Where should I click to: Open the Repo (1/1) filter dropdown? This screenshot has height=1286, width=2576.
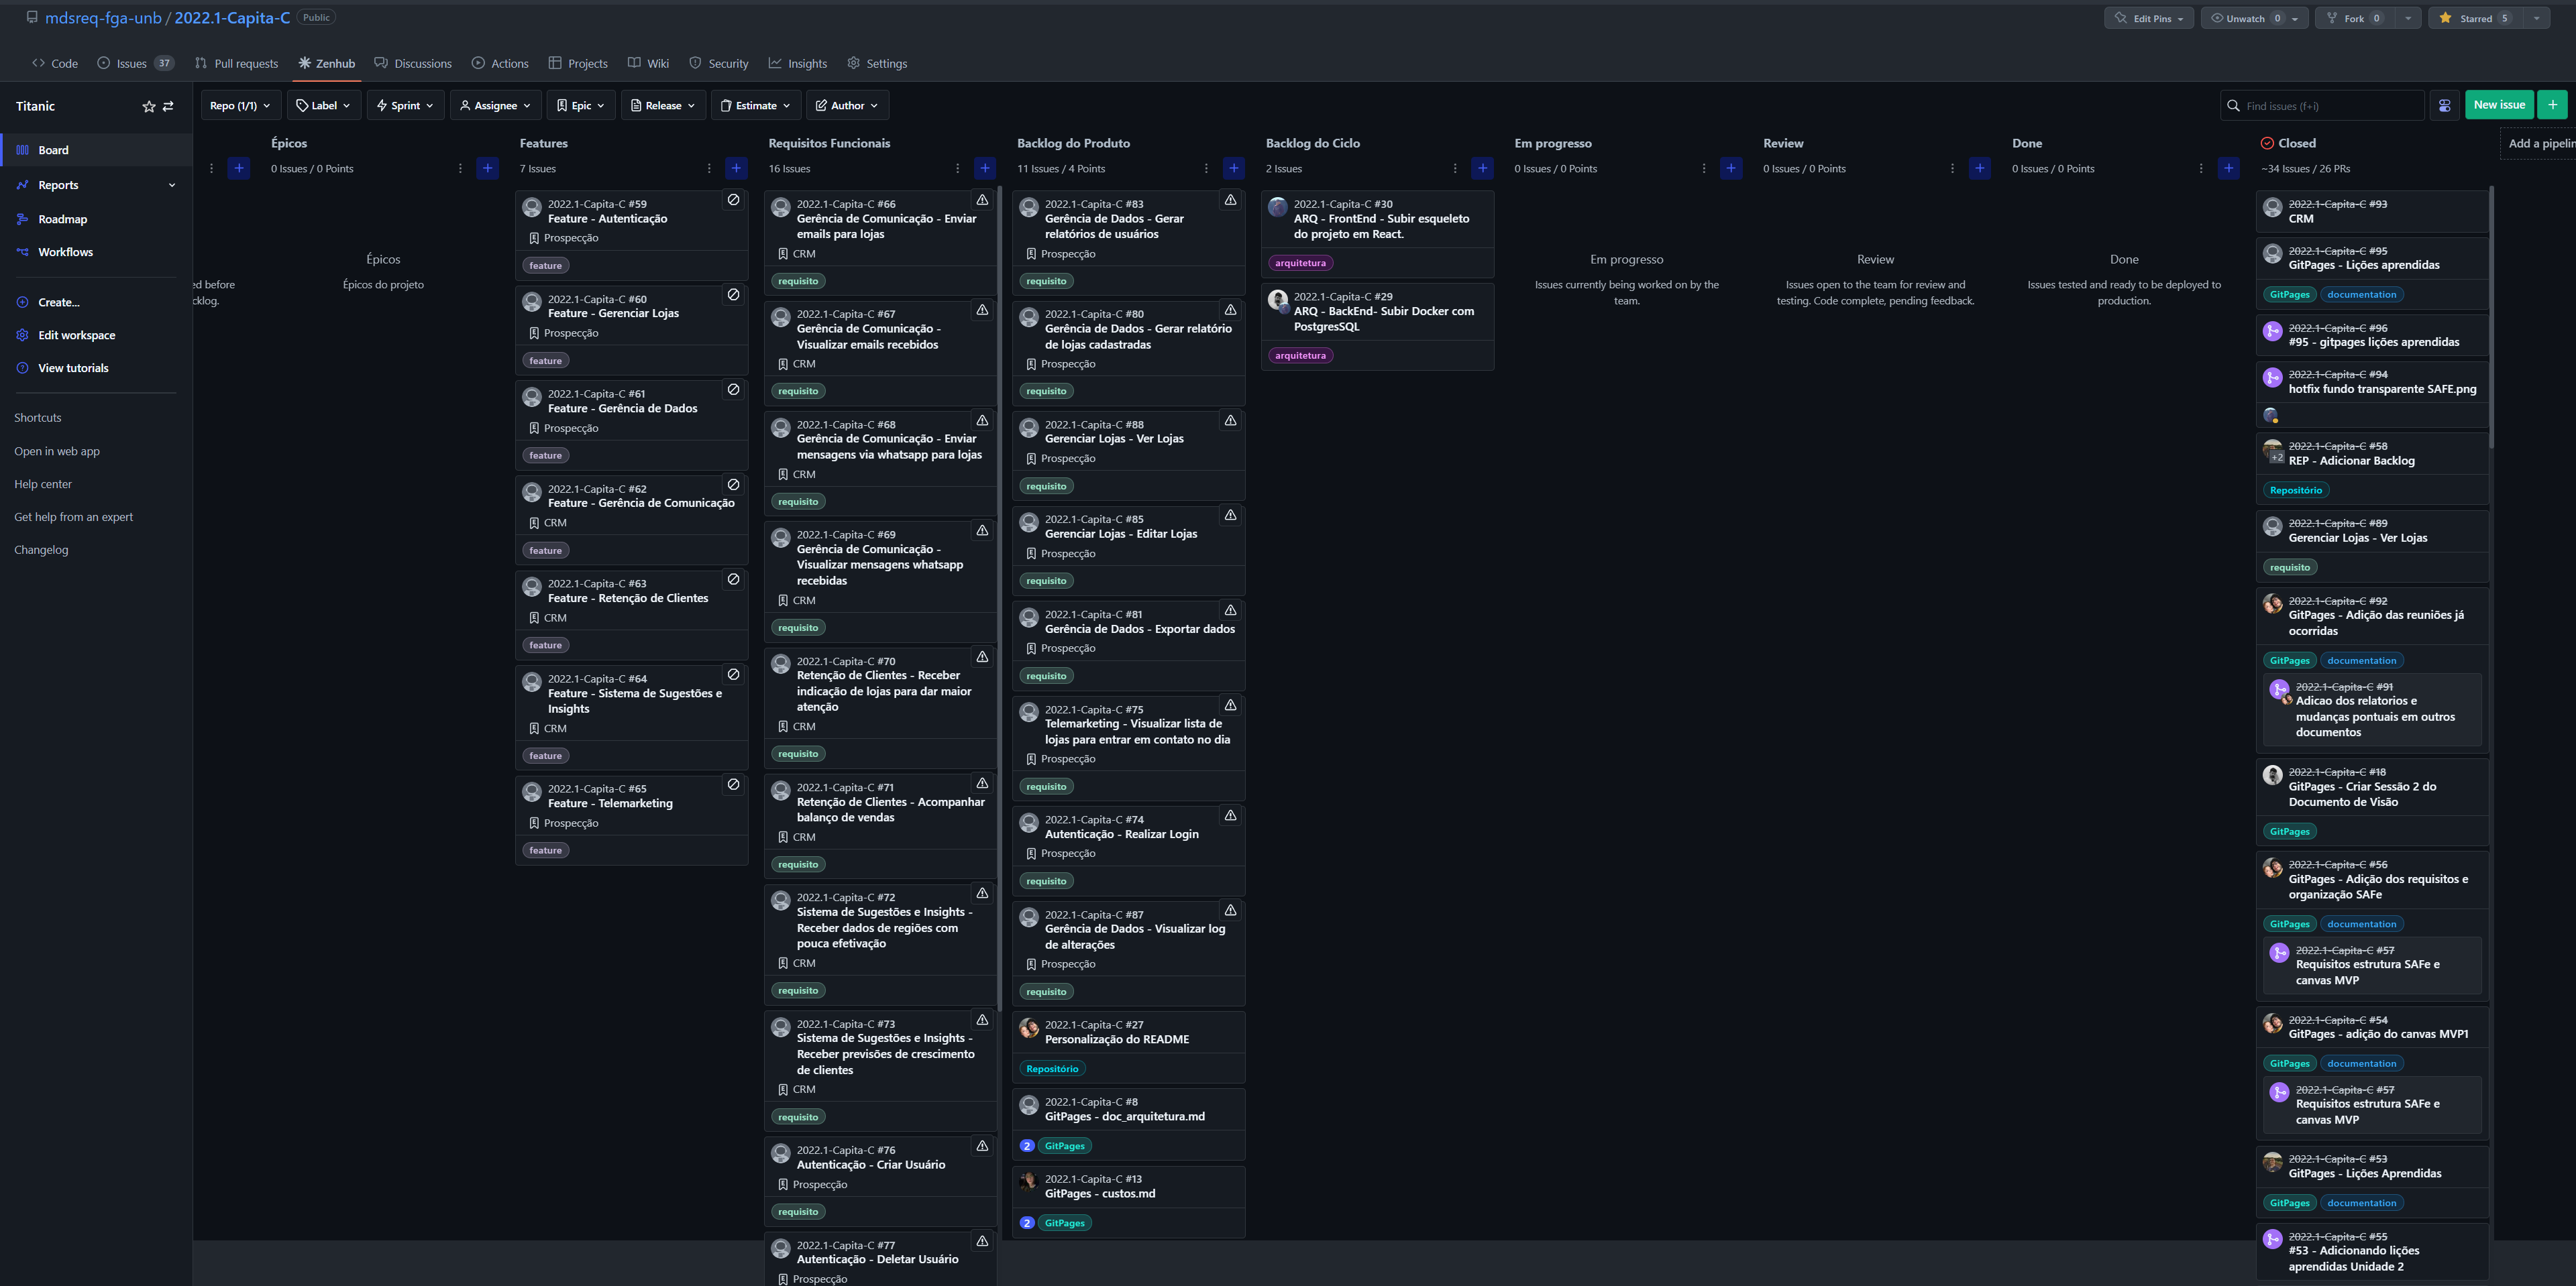pyautogui.click(x=240, y=105)
